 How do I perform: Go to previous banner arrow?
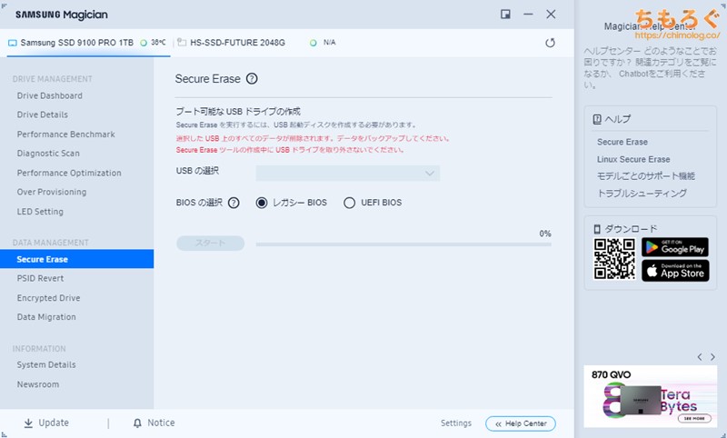(x=700, y=357)
